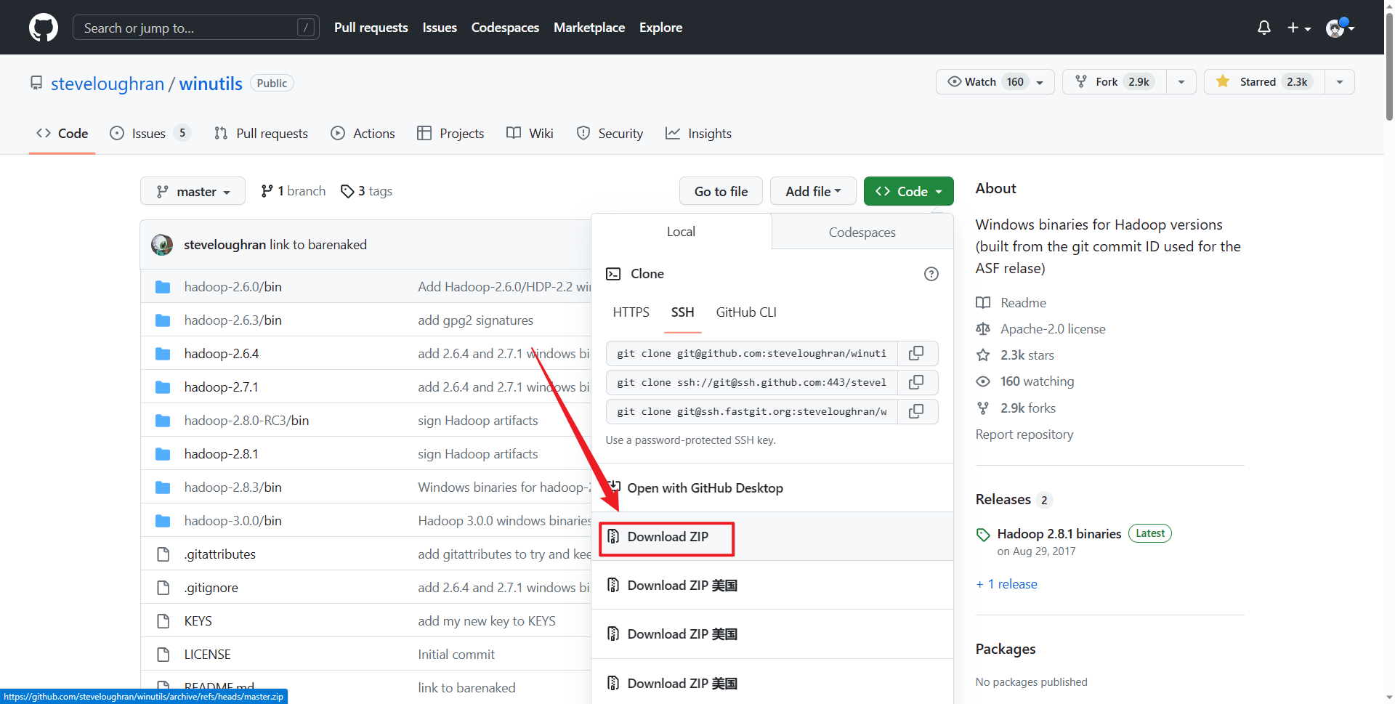The image size is (1395, 704).
Task: Click the Watch 160 button
Action: [995, 82]
